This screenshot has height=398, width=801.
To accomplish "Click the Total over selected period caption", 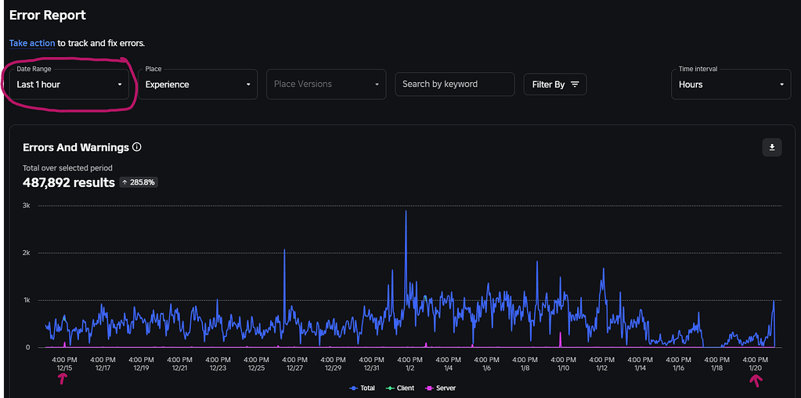I will [x=67, y=167].
